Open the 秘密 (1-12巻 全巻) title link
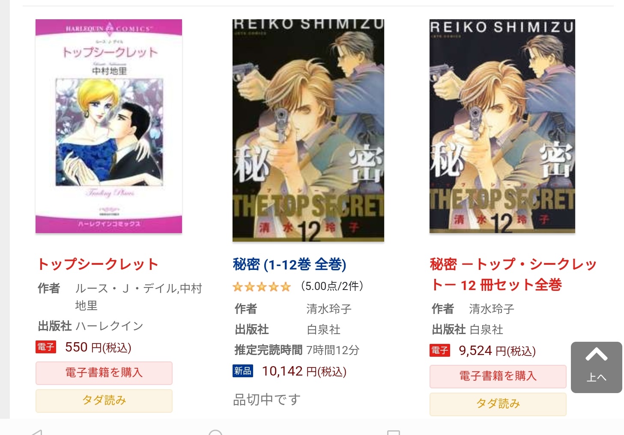The image size is (624, 435). pyautogui.click(x=290, y=265)
